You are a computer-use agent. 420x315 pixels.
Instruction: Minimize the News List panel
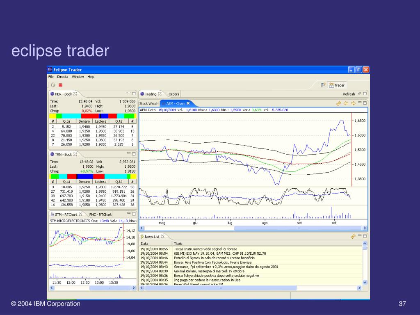360,236
